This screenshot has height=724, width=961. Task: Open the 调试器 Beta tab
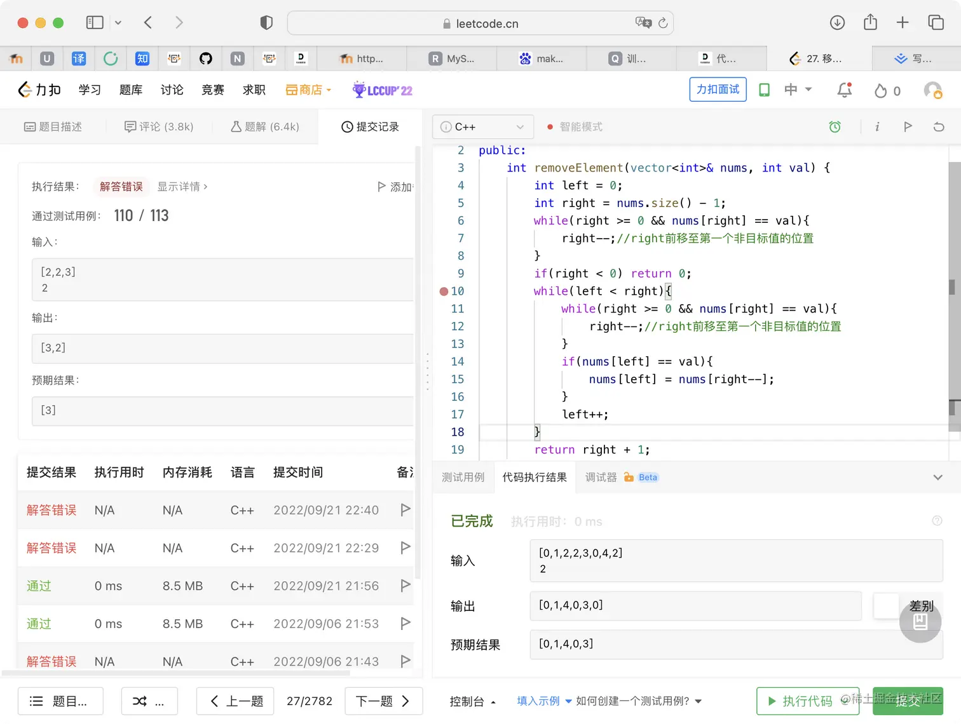pyautogui.click(x=622, y=478)
